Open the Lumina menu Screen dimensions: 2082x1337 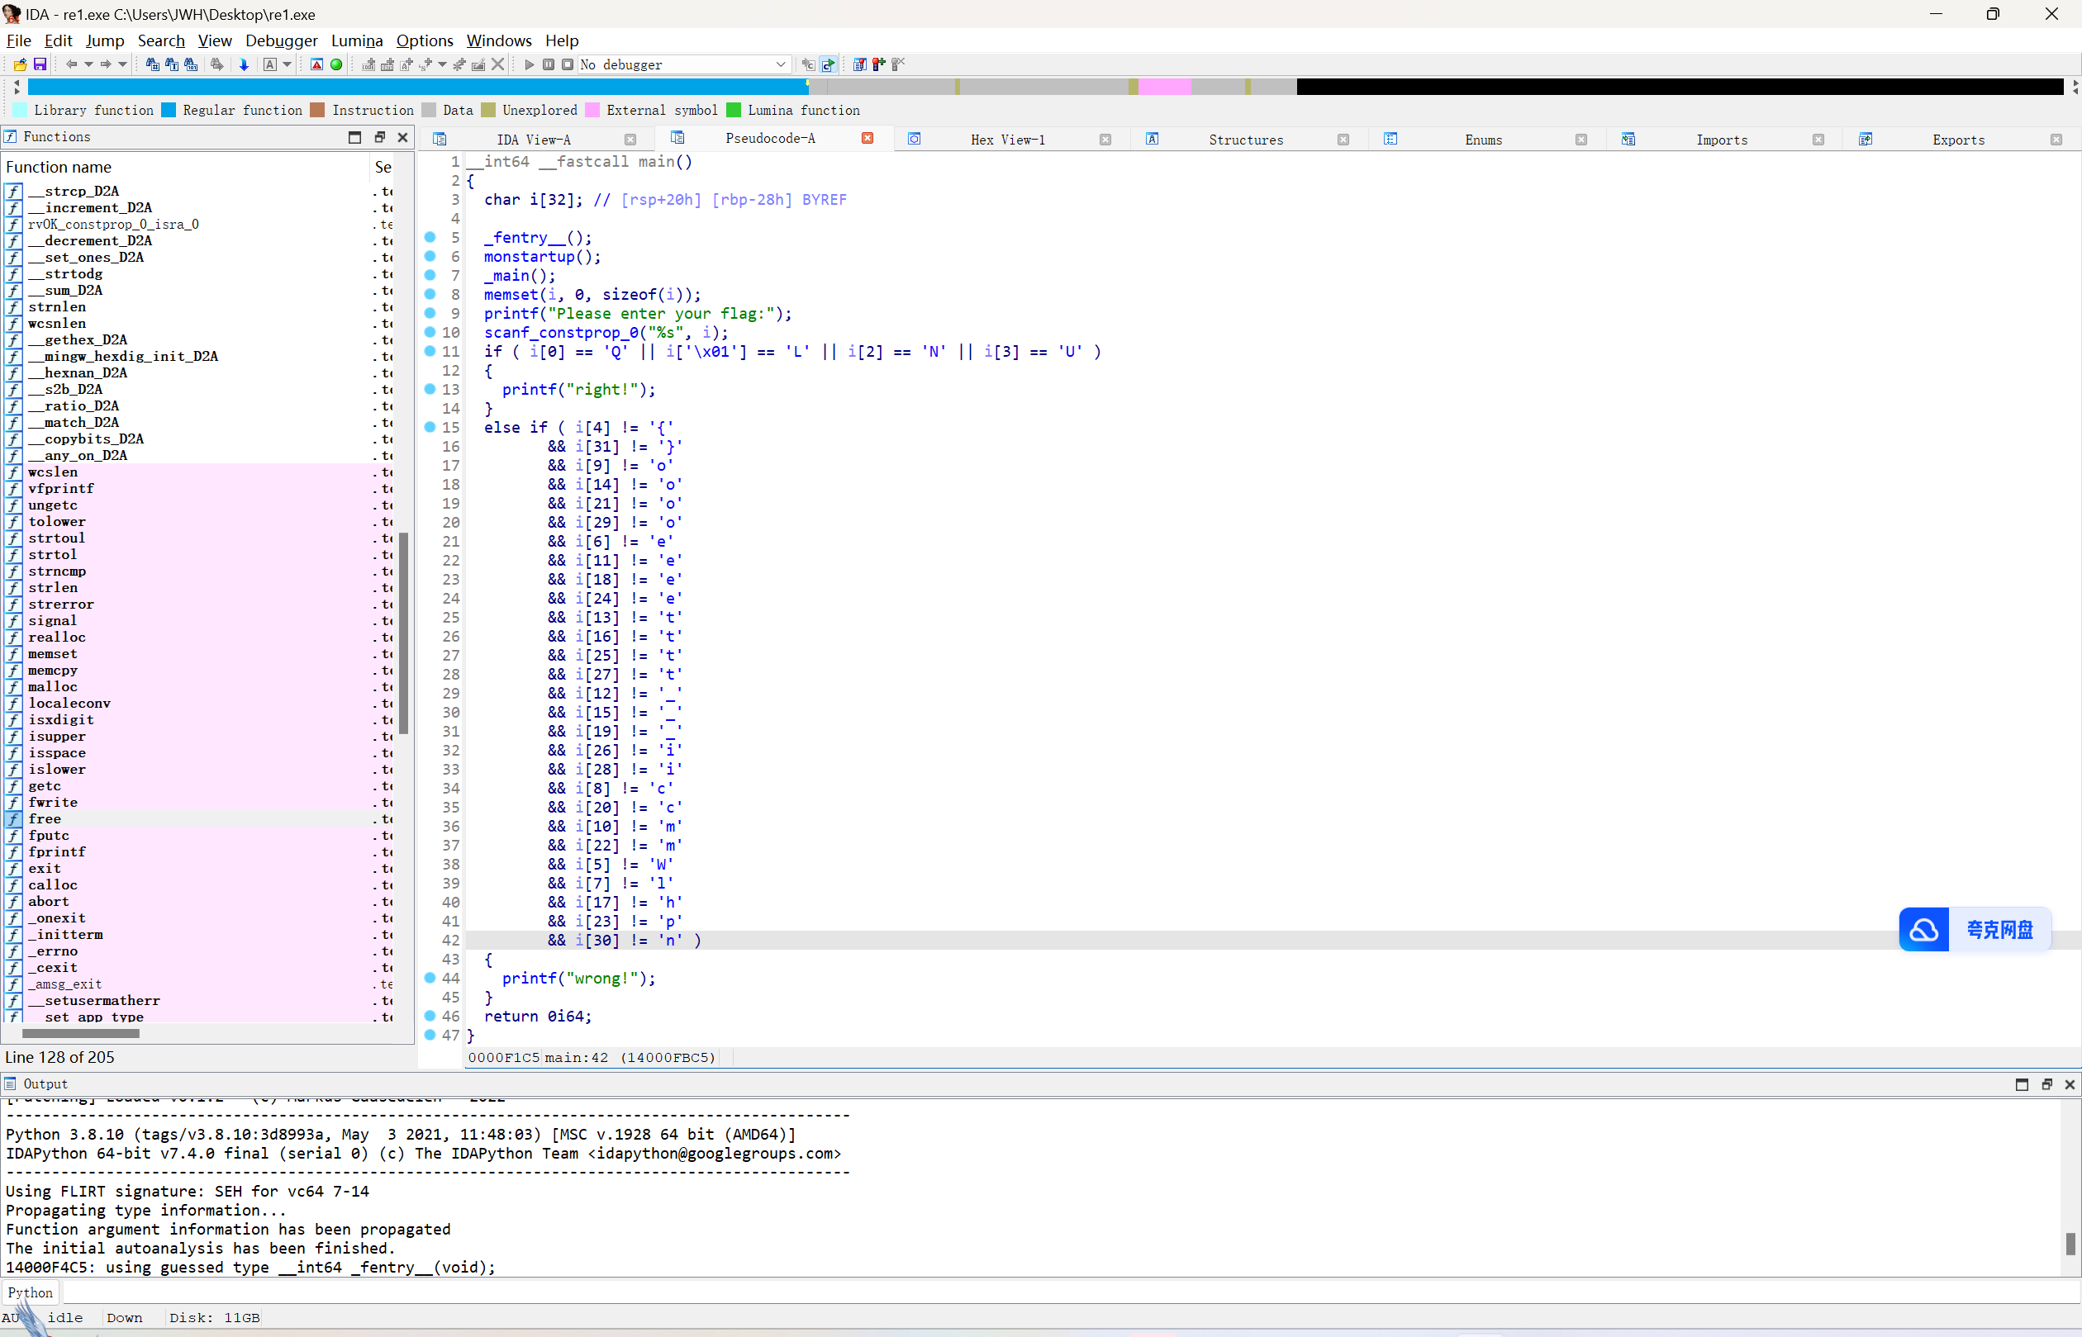tap(357, 40)
